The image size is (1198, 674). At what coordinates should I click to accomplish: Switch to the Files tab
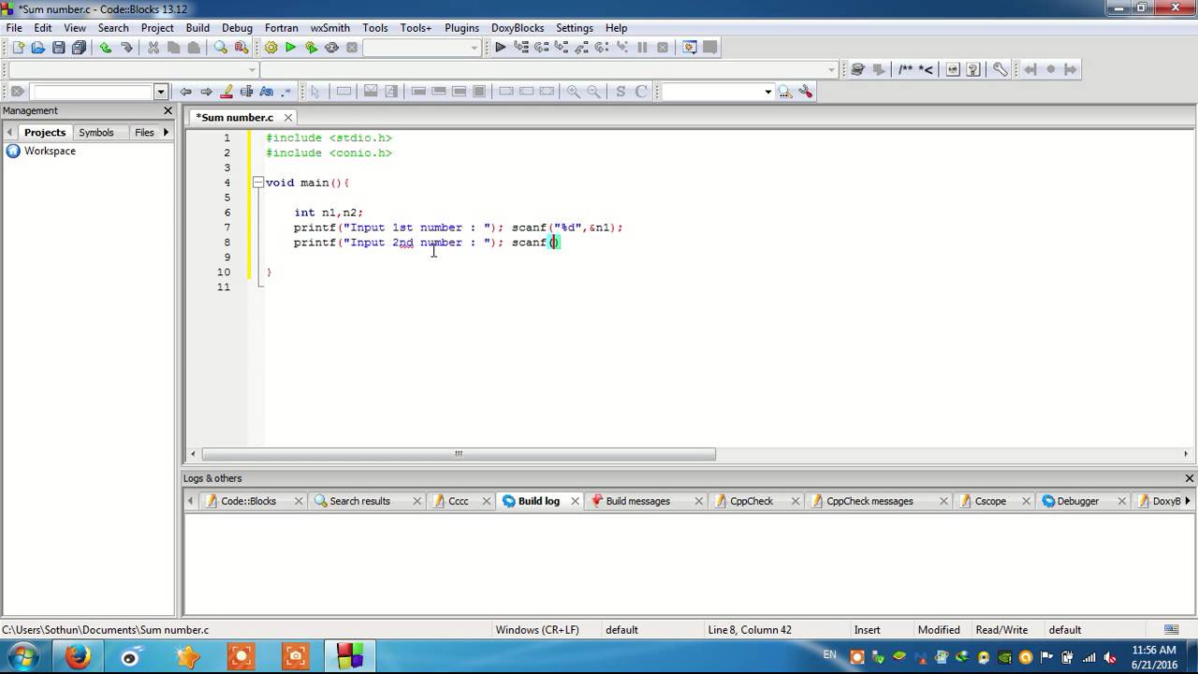pyautogui.click(x=144, y=133)
